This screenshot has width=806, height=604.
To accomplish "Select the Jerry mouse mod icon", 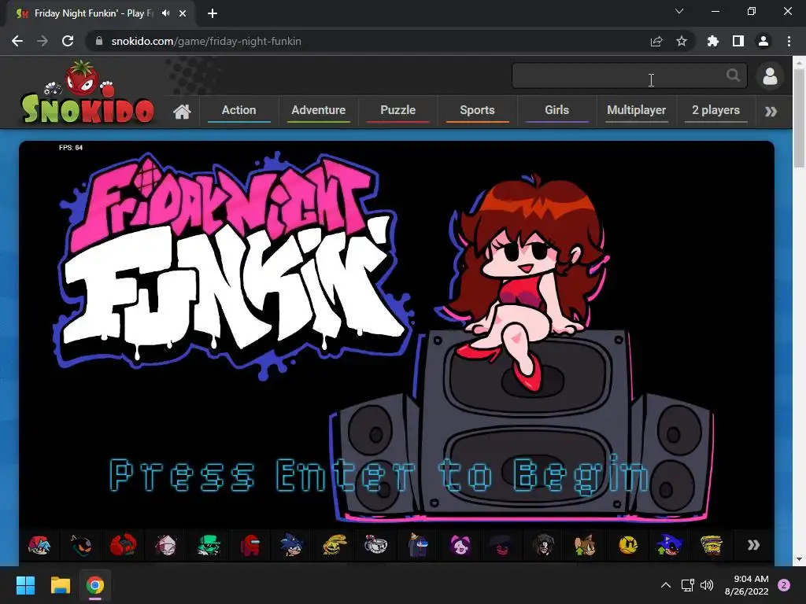I will 586,545.
